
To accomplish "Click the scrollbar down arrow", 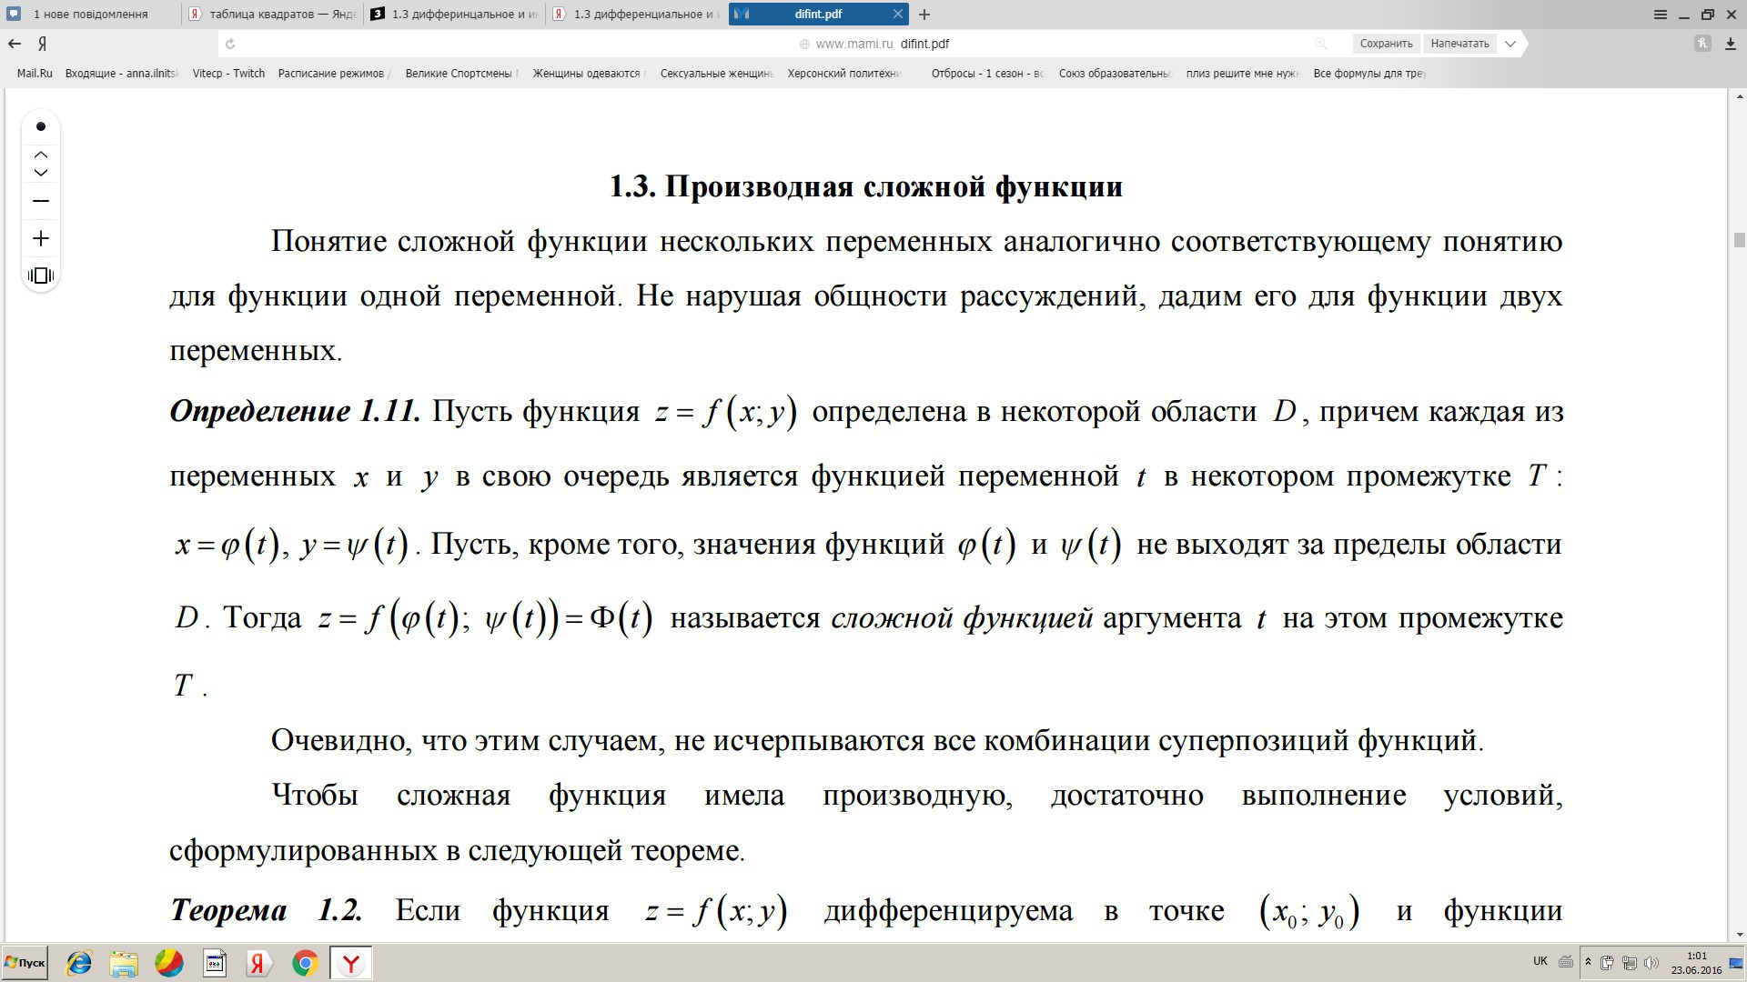I will (1739, 935).
